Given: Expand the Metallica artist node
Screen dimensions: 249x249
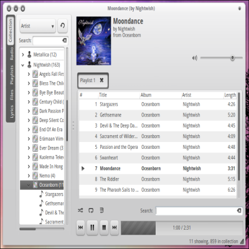Looking at the screenshot, I should coord(23,55).
